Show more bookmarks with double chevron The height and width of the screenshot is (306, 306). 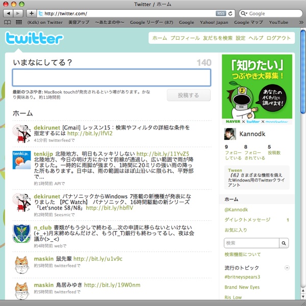(301, 22)
